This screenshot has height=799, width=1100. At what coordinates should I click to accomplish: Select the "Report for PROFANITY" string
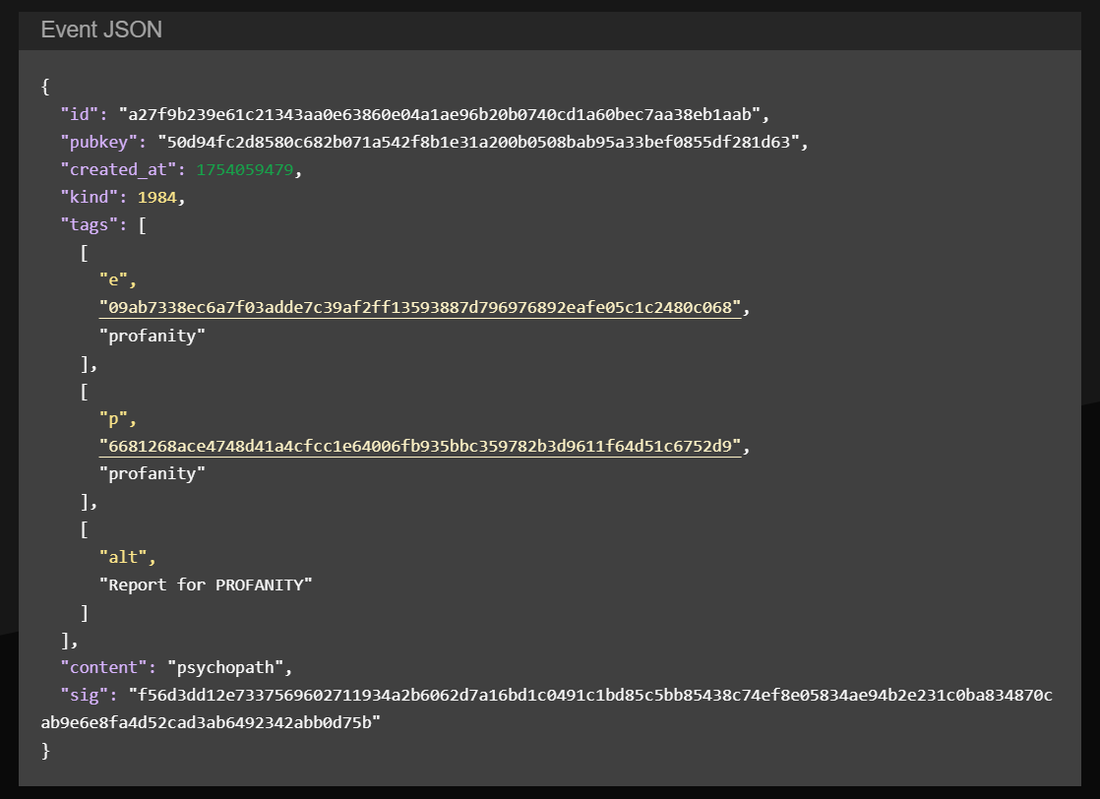(206, 584)
